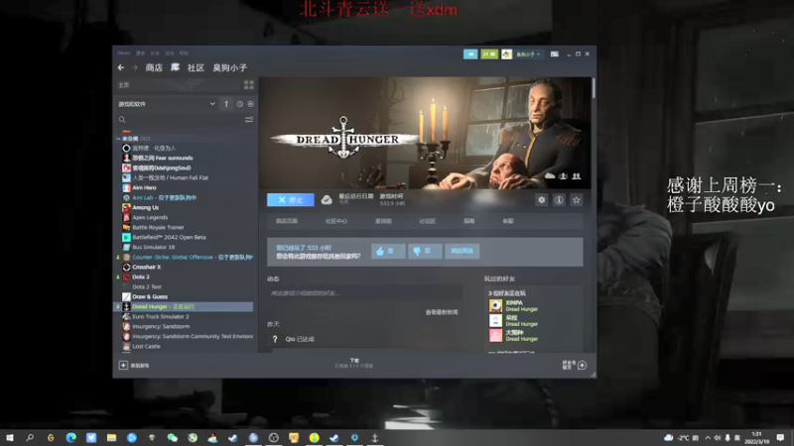Select Insurgency: Sandstorm entry
794x446 pixels.
coord(161,326)
